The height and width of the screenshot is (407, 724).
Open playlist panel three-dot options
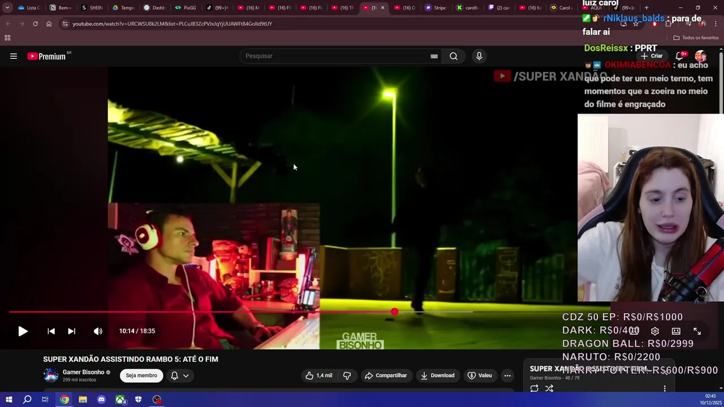pos(665,388)
